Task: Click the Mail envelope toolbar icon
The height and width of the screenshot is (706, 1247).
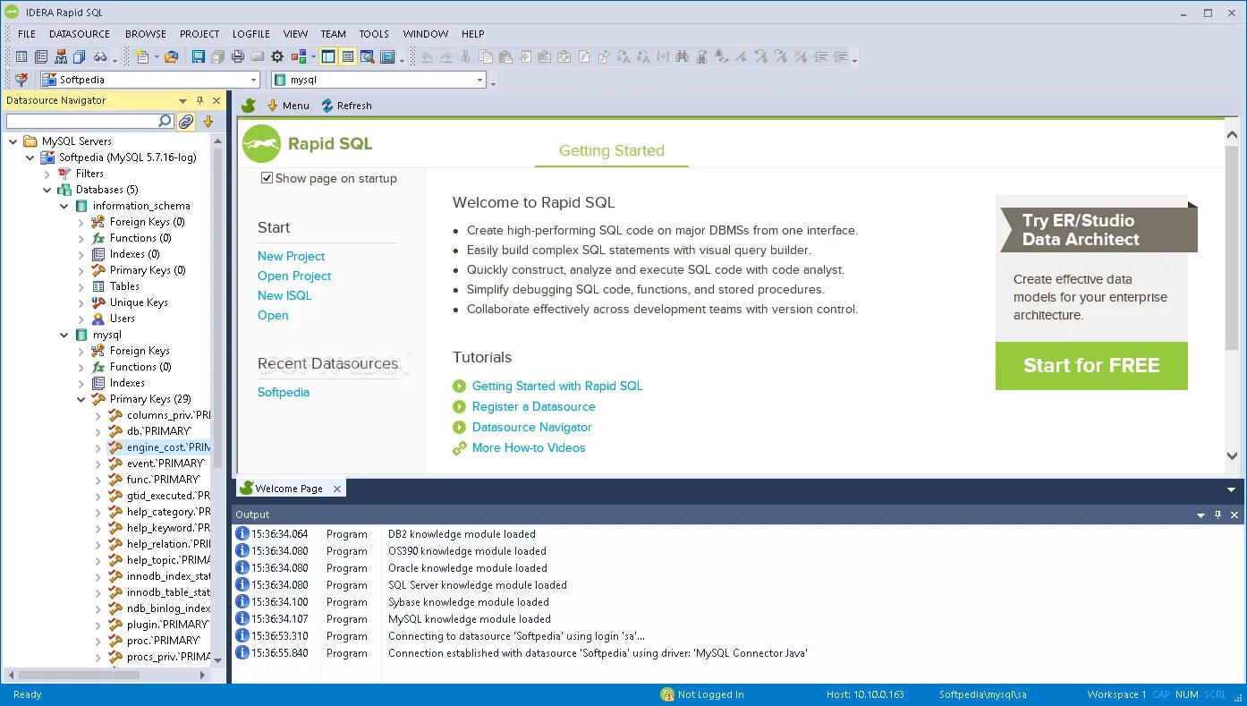Action: (257, 56)
